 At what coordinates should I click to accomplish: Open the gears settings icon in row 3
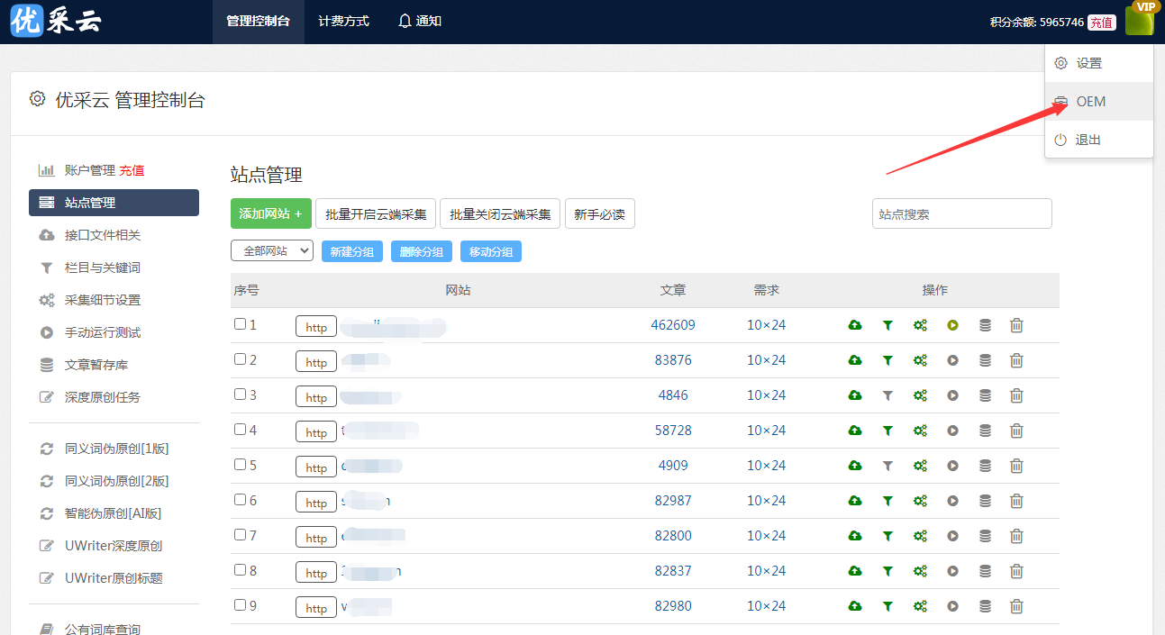click(x=920, y=395)
